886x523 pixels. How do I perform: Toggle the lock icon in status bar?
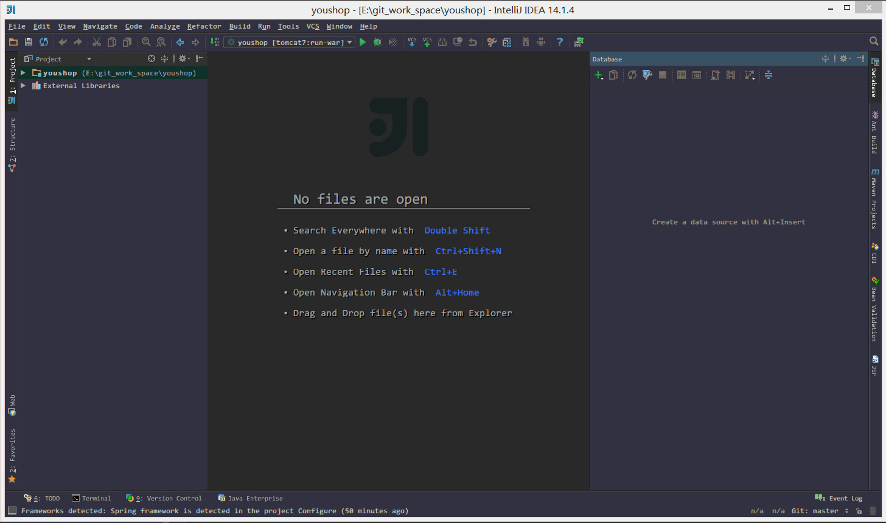point(858,511)
